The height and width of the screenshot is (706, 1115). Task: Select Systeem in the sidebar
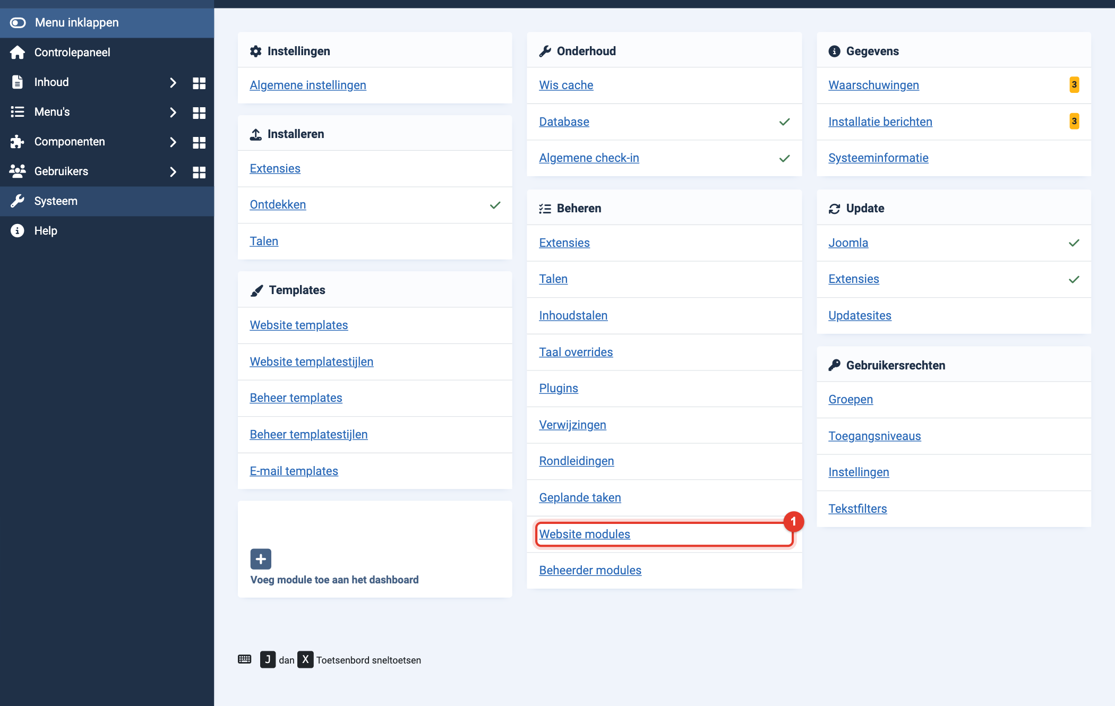(107, 201)
